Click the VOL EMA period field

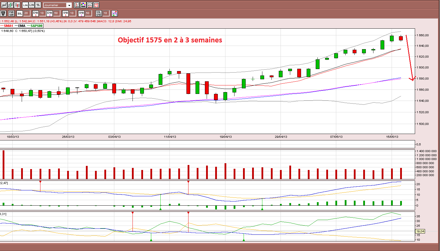tap(106, 13)
